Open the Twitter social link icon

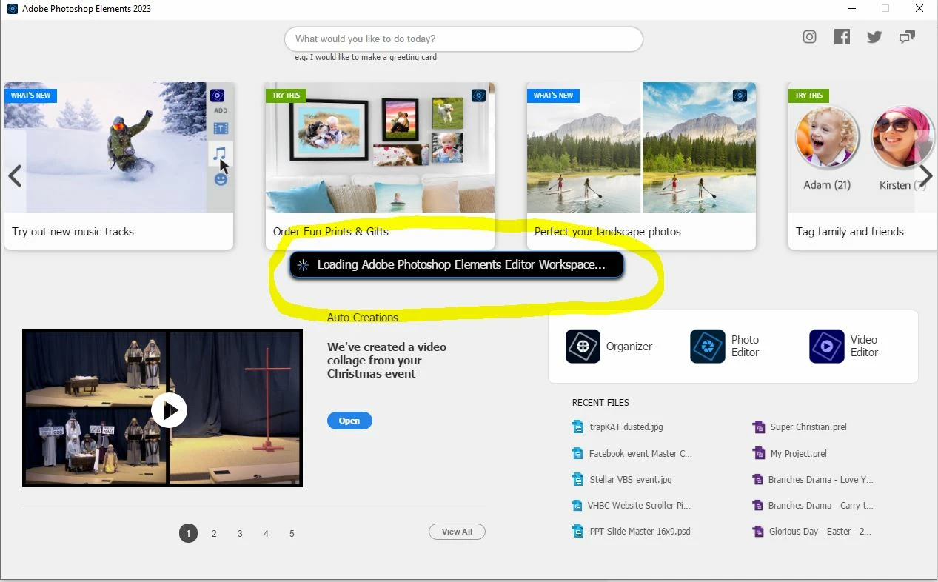(874, 37)
